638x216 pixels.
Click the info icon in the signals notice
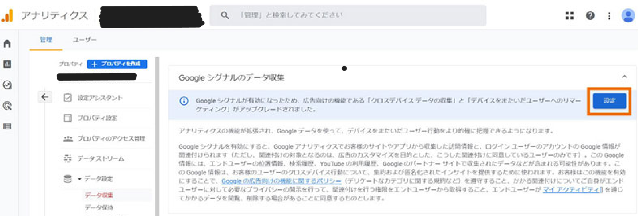[184, 101]
